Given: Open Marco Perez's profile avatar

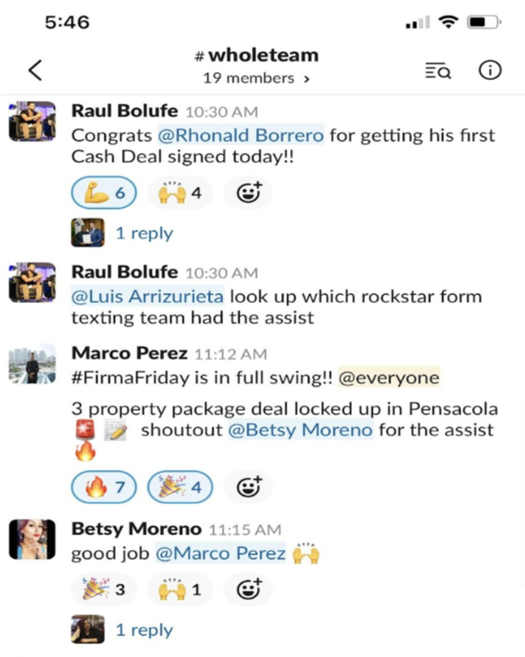Looking at the screenshot, I should tap(31, 365).
